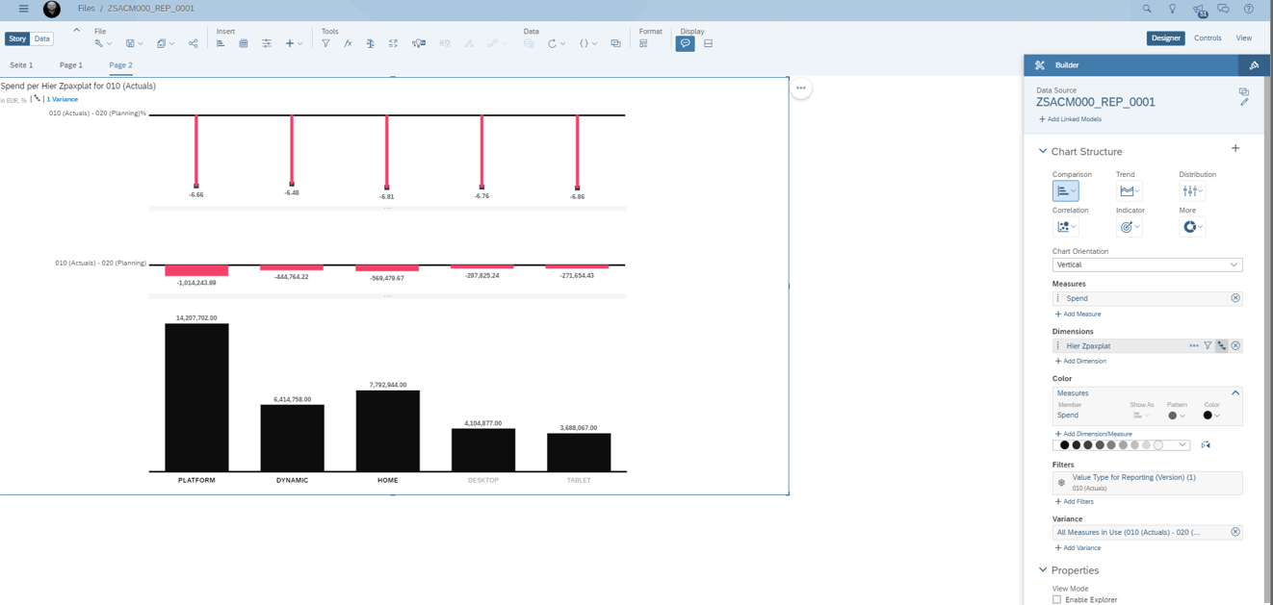This screenshot has width=1273, height=605.
Task: Open the help question-mark icon
Action: point(1249,9)
